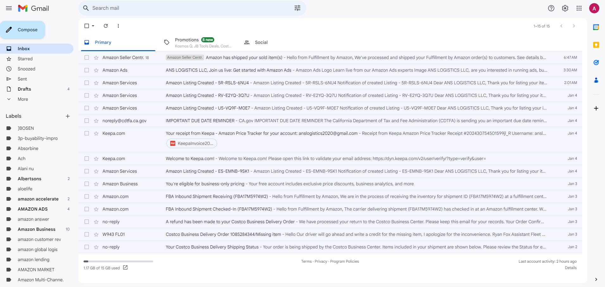Check the noreply@cdtfa.ca.gov email

[x=87, y=121]
